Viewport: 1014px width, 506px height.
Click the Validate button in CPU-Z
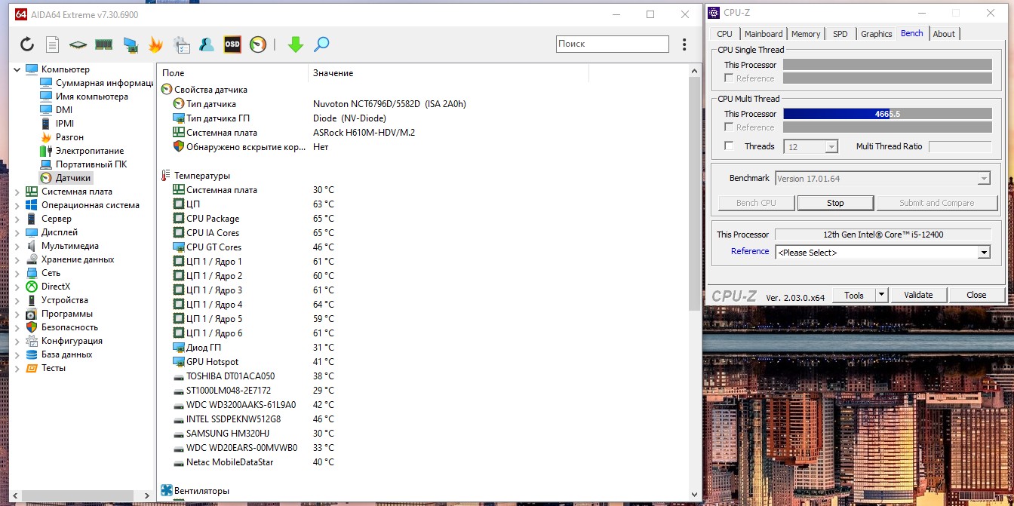[918, 295]
